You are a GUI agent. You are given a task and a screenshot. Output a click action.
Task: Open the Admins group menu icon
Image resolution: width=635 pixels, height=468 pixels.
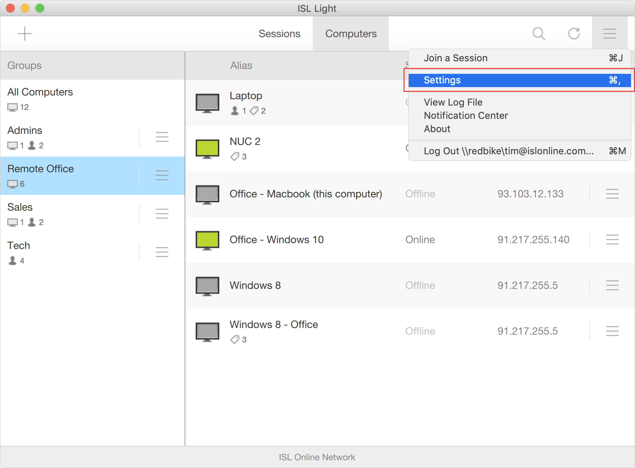tap(162, 137)
